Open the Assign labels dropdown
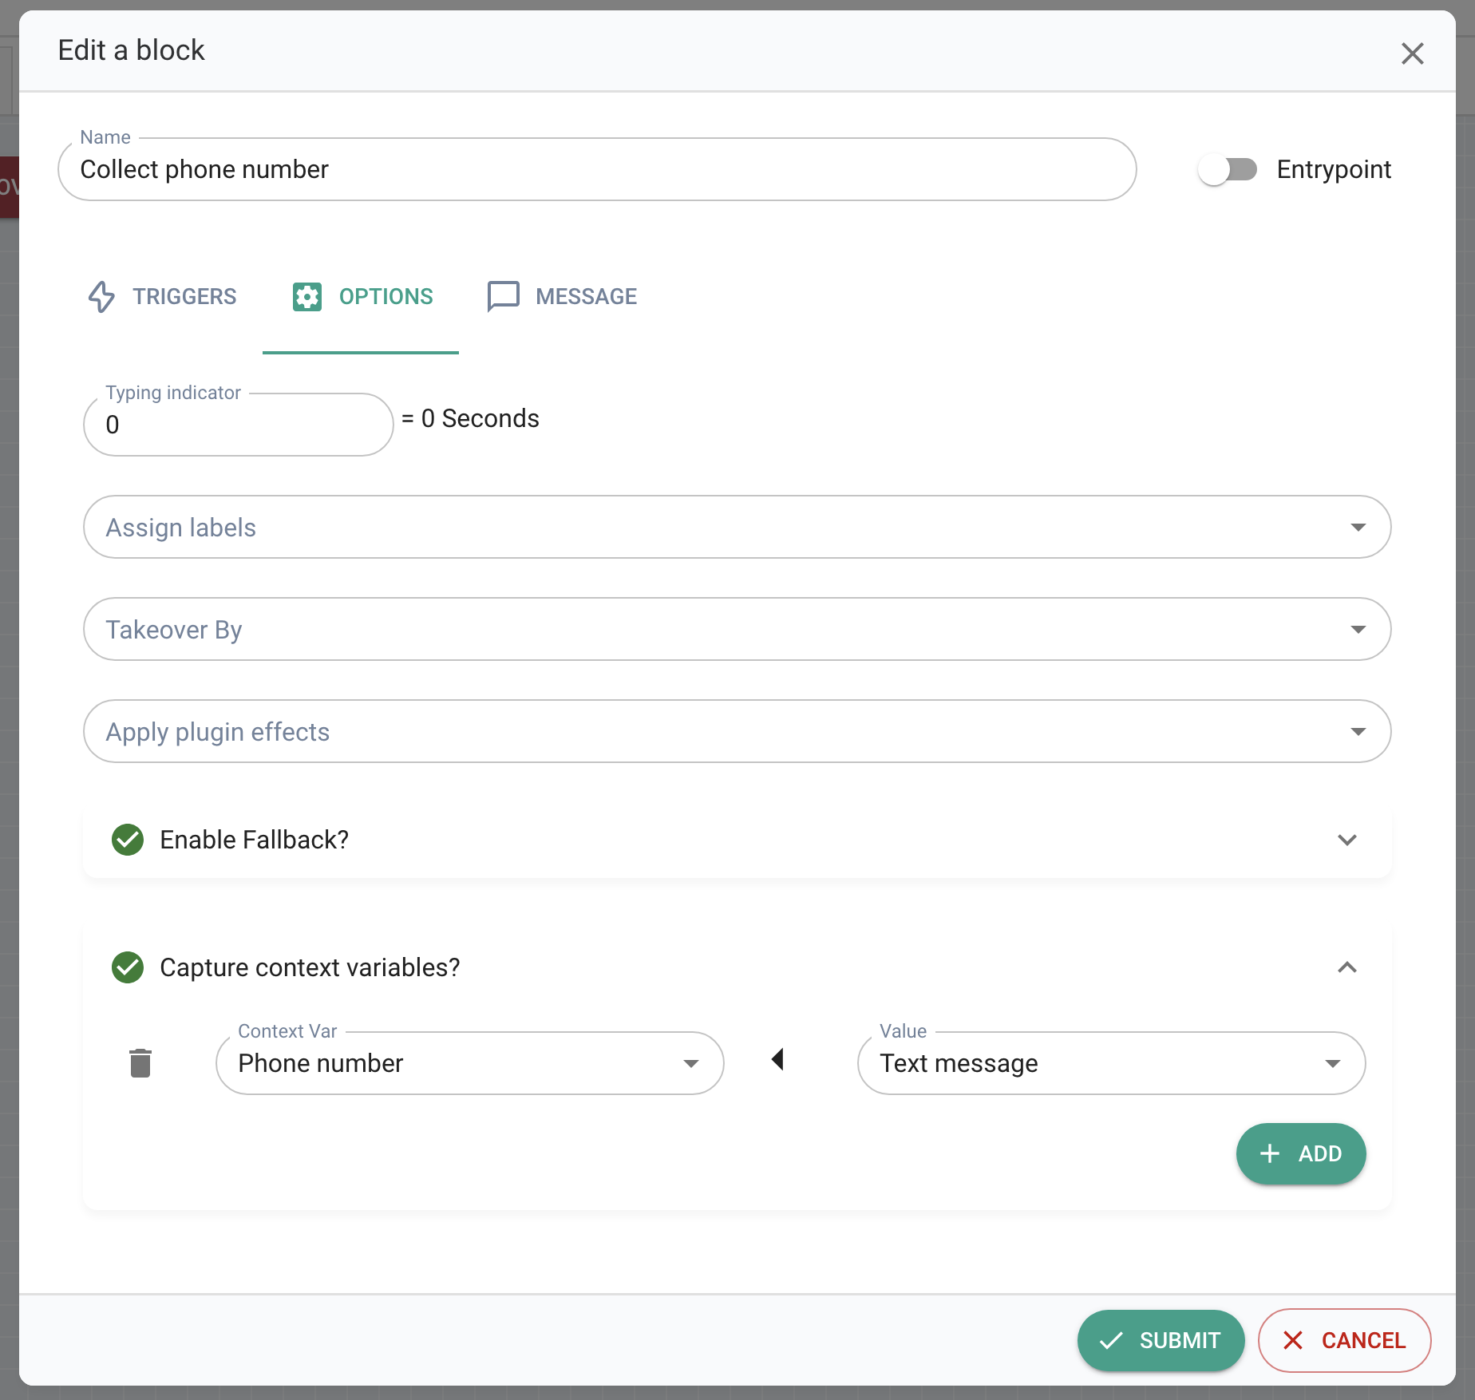 coord(1358,528)
